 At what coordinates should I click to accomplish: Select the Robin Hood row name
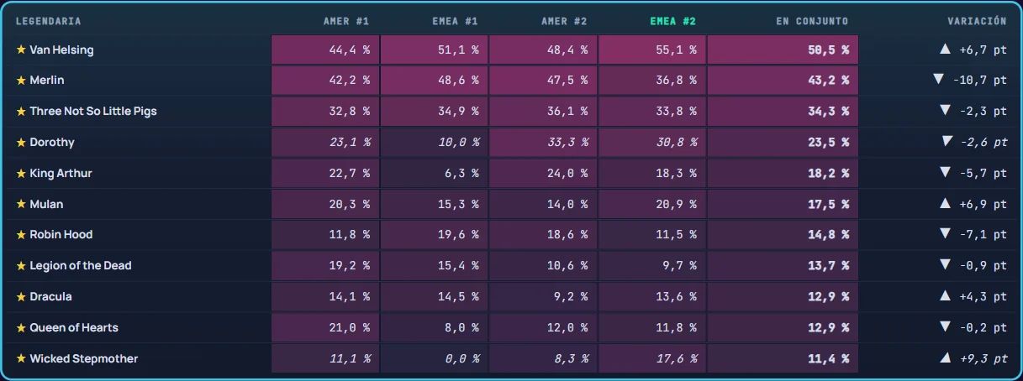[61, 235]
